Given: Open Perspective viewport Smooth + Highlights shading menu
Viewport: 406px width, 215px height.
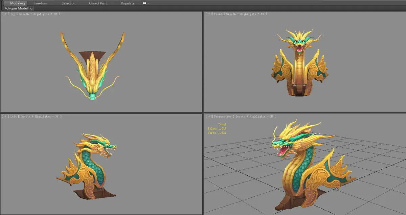Looking at the screenshot, I should [255, 116].
